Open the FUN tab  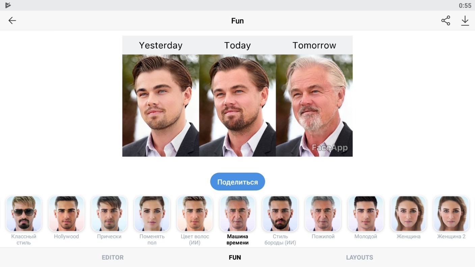tap(235, 257)
